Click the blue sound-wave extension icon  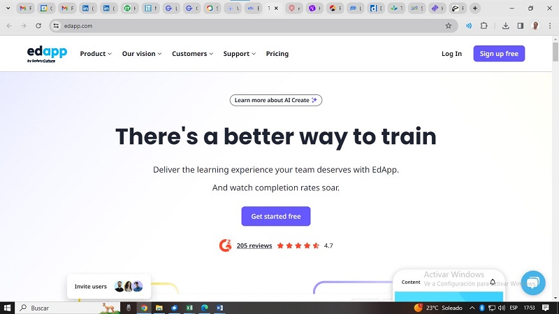tap(469, 26)
